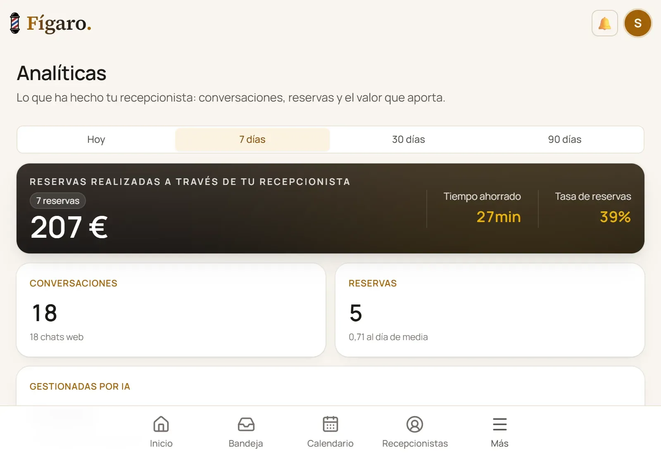Image resolution: width=661 pixels, height=459 pixels.
Task: Click the Analíticas page title
Action: [x=62, y=73]
